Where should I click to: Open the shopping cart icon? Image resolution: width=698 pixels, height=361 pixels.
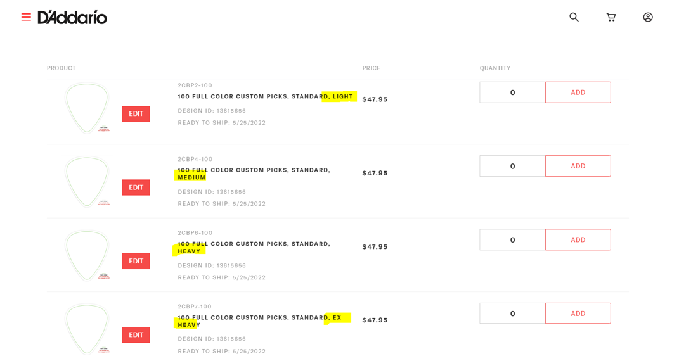pyautogui.click(x=611, y=17)
